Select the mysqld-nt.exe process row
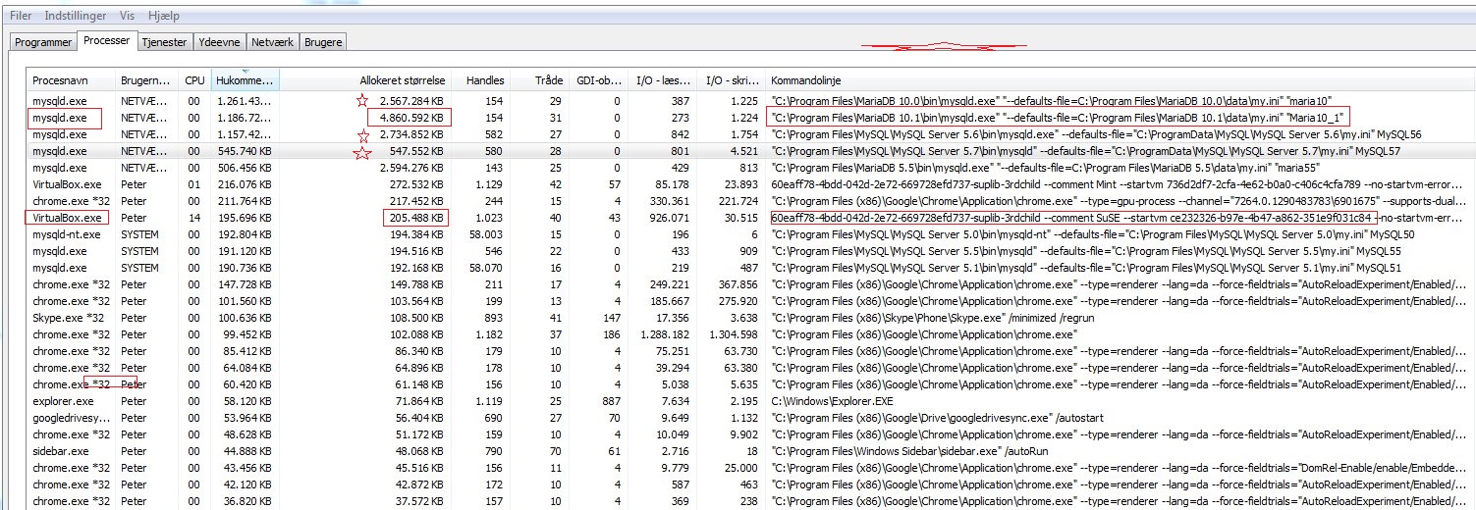 [67, 234]
